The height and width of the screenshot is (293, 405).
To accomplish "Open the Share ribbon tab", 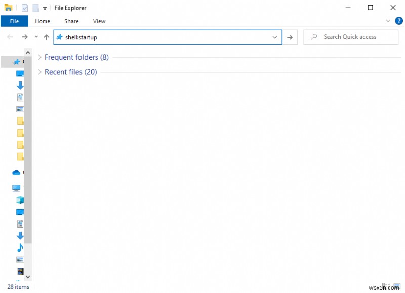I will pos(71,21).
